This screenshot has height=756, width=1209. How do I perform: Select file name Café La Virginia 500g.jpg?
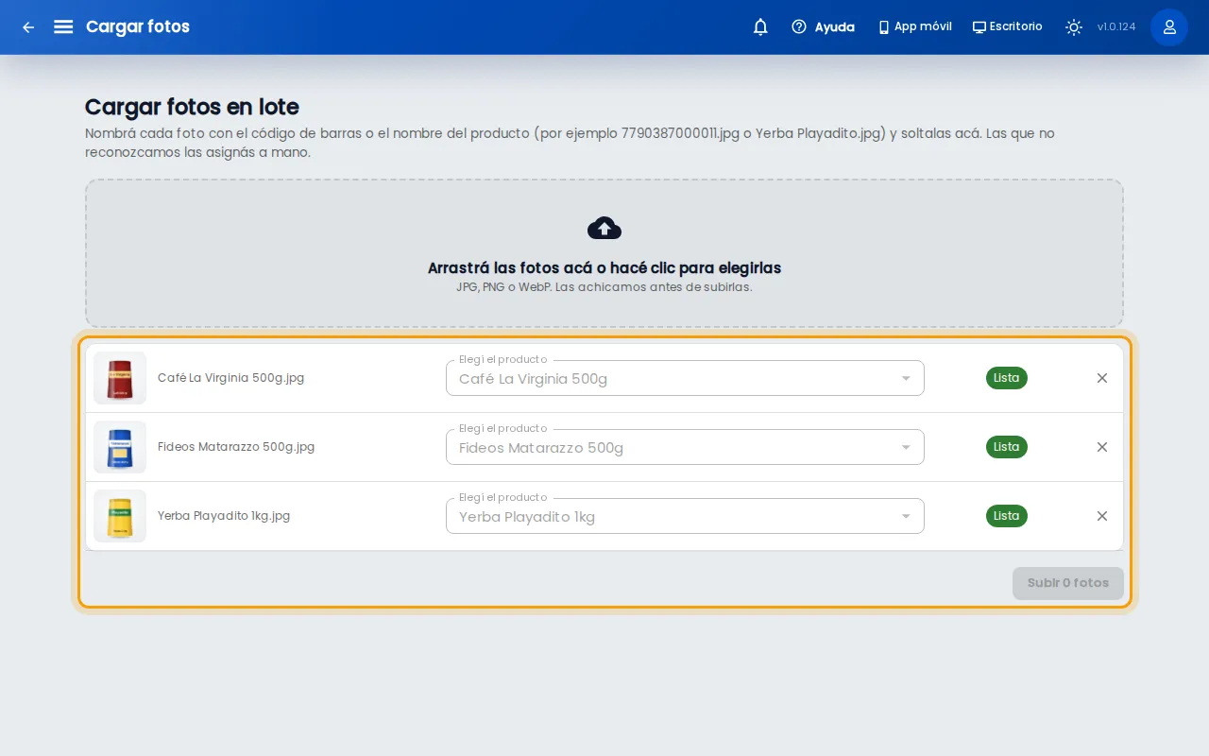230,378
